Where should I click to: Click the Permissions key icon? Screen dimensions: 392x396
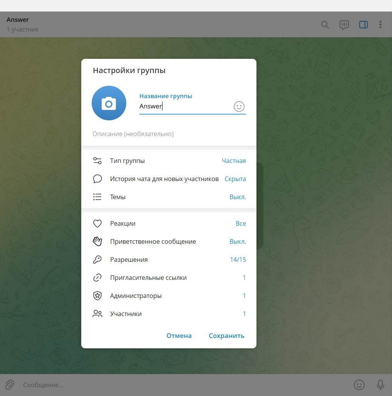(97, 260)
